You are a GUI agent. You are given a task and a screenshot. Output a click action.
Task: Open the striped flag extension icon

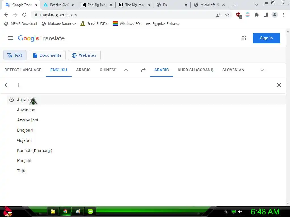(x=248, y=15)
